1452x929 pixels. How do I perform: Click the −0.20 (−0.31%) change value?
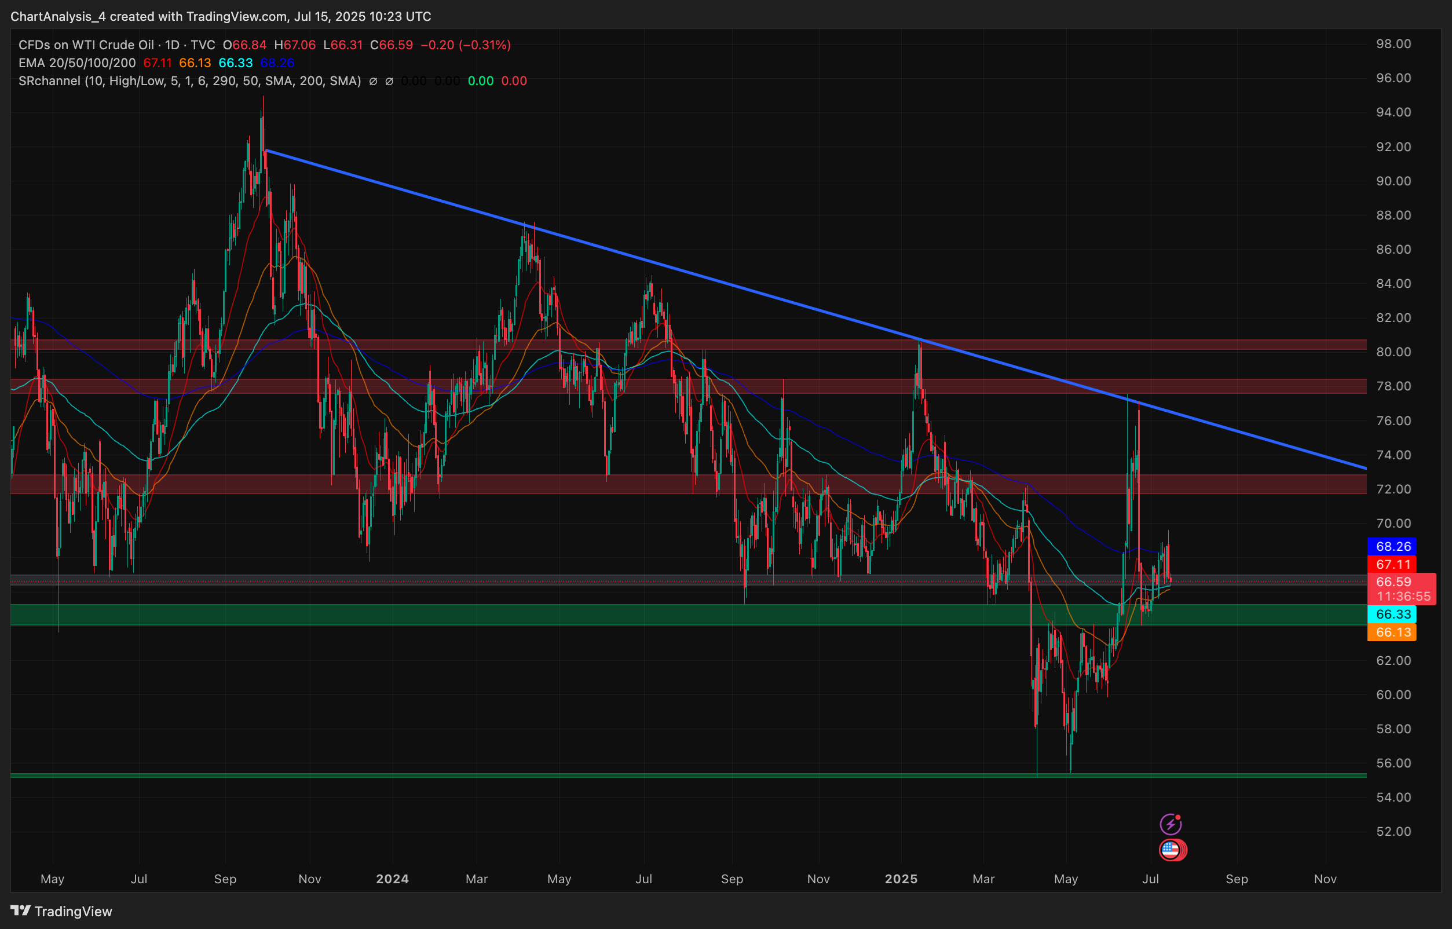click(465, 45)
